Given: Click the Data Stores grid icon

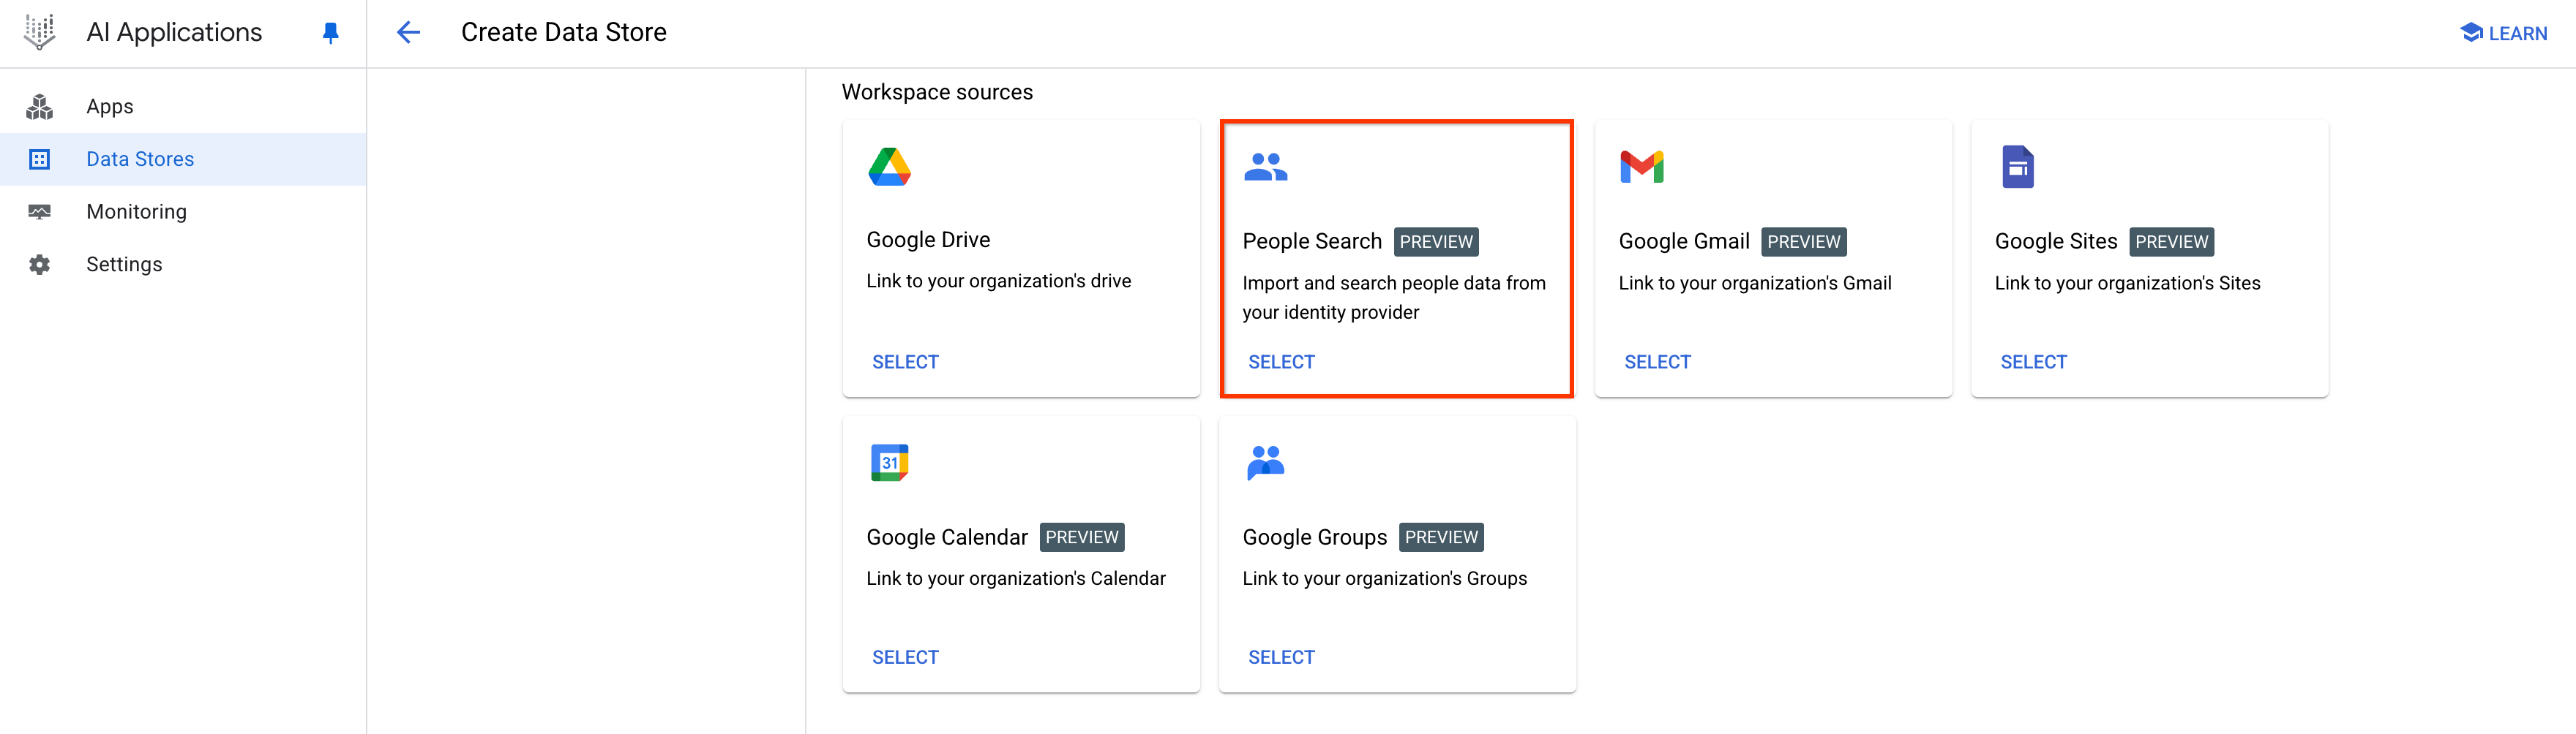Looking at the screenshot, I should pyautogui.click(x=39, y=159).
